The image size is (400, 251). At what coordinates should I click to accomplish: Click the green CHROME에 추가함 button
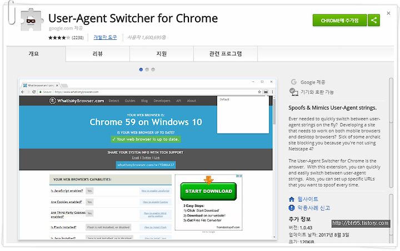coord(339,21)
